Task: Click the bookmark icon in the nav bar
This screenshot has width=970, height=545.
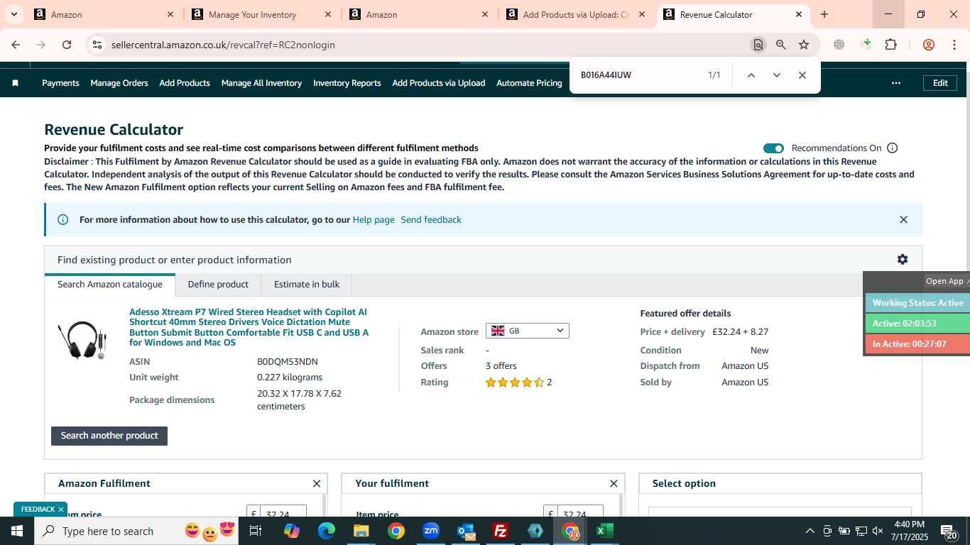Action: pyautogui.click(x=15, y=83)
